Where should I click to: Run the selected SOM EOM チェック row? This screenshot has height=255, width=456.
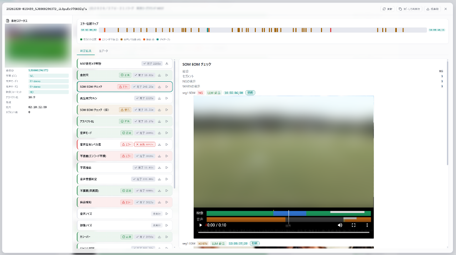pyautogui.click(x=167, y=87)
